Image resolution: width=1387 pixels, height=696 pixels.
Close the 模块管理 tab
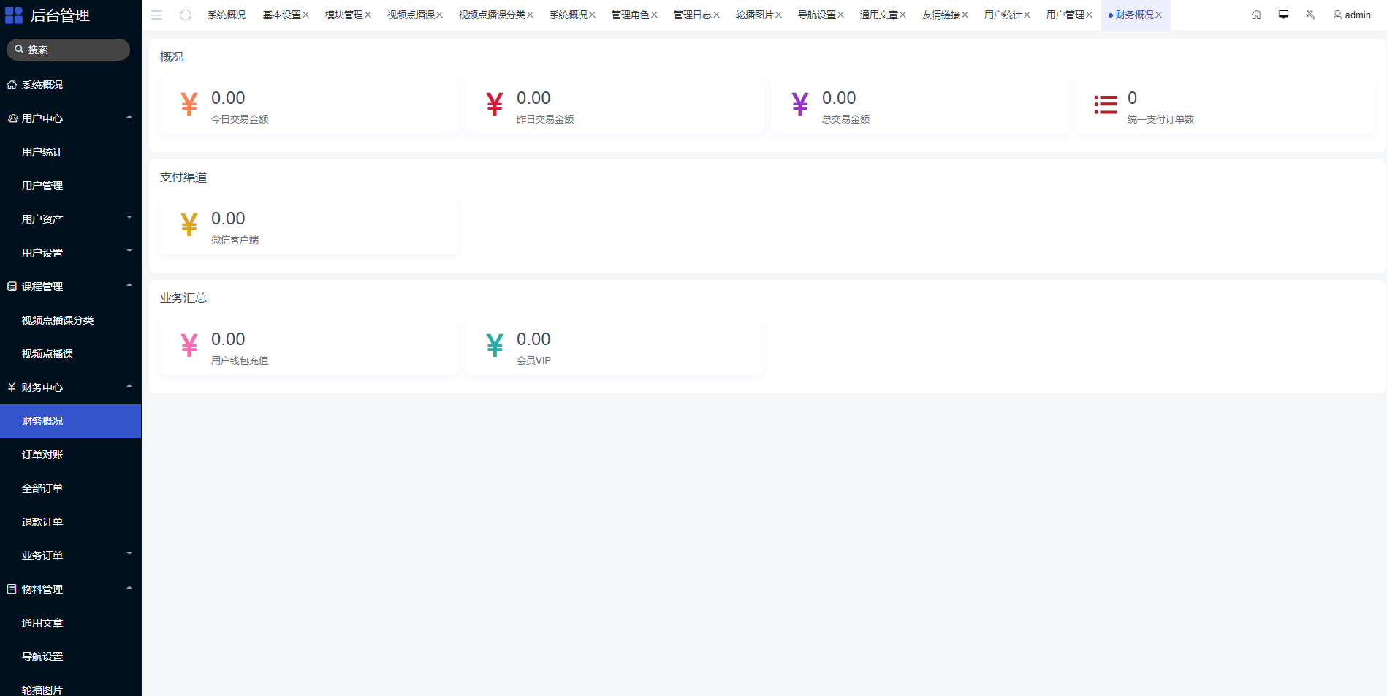(368, 15)
